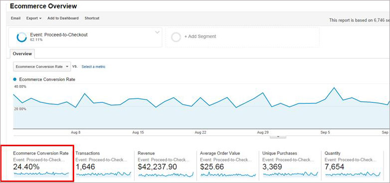This screenshot has height=183, width=390.
Task: Click the Email button
Action: coord(15,18)
